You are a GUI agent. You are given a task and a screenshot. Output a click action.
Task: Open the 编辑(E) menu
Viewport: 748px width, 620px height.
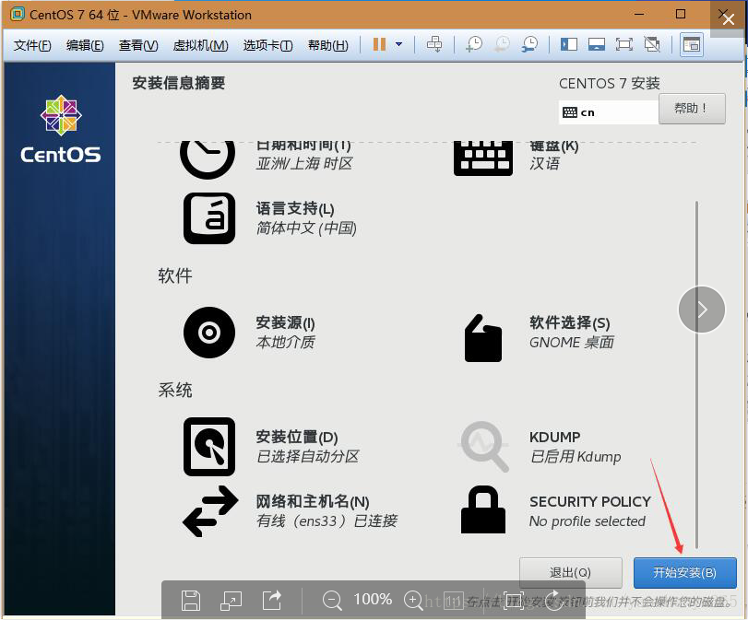pyautogui.click(x=85, y=45)
